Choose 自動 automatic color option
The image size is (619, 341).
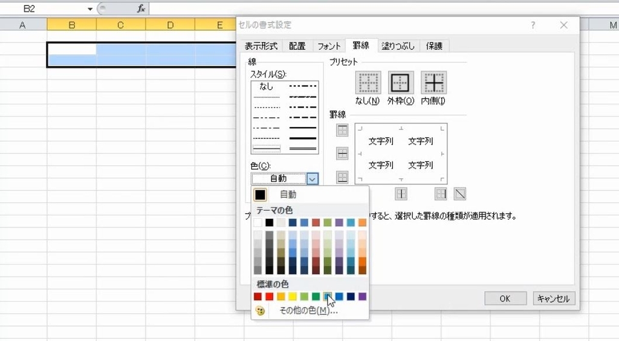pos(310,195)
